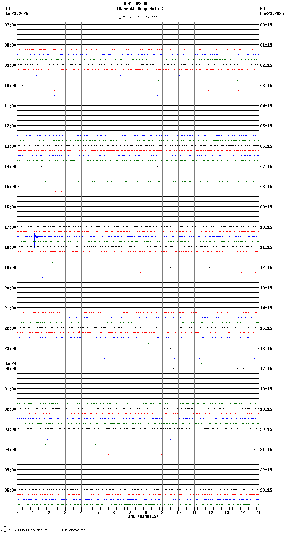
Task: Click the 04:00 UTC row label
Action: 10,450
